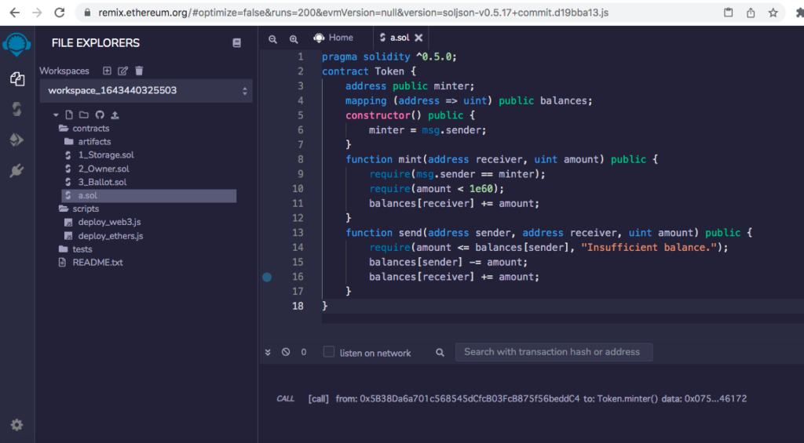The height and width of the screenshot is (443, 804).
Task: Click function send declaration on line 13
Action: (549, 233)
